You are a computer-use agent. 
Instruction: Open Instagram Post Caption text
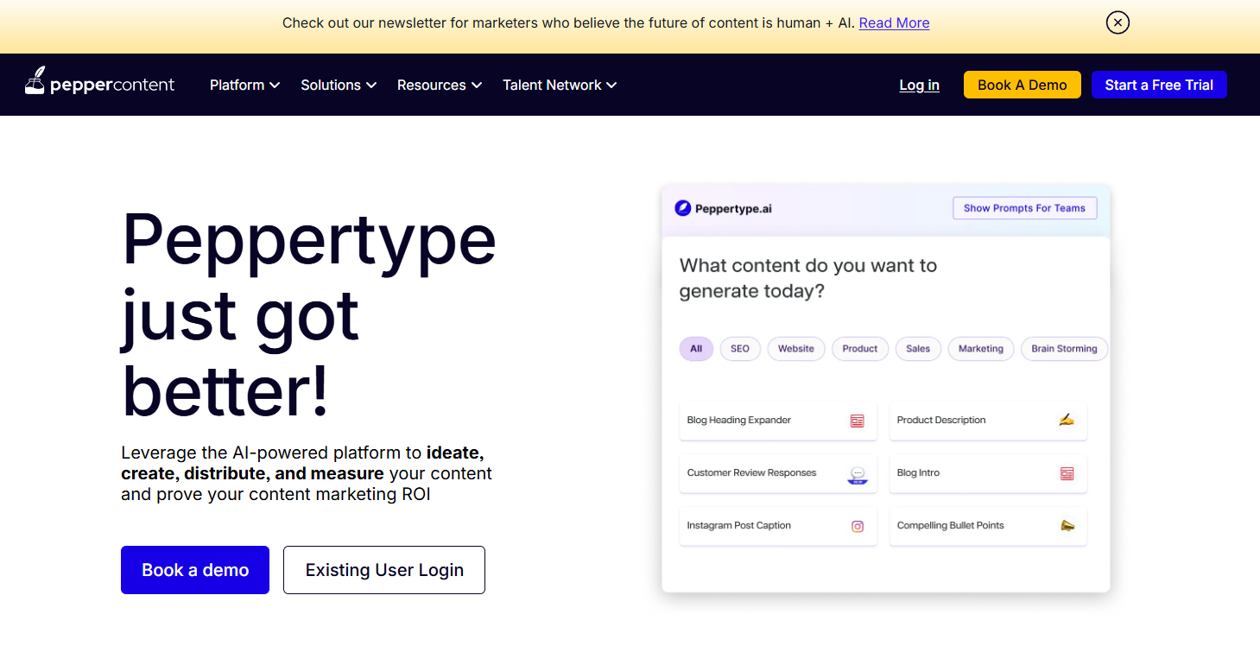738,525
